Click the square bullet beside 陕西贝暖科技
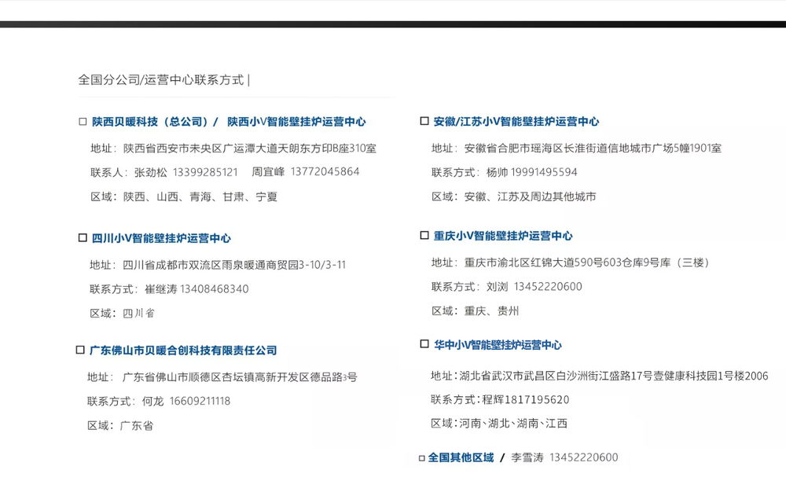Image resolution: width=786 pixels, height=481 pixels. pos(83,122)
